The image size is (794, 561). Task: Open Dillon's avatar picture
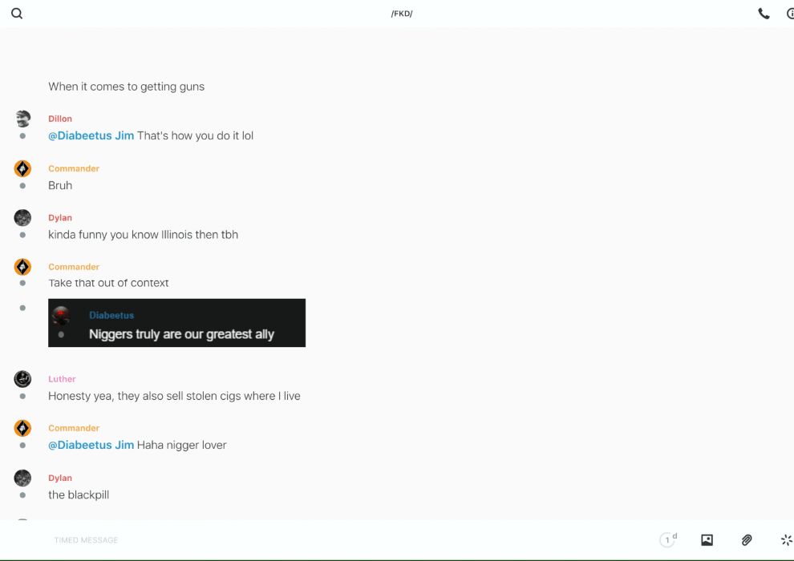22,119
